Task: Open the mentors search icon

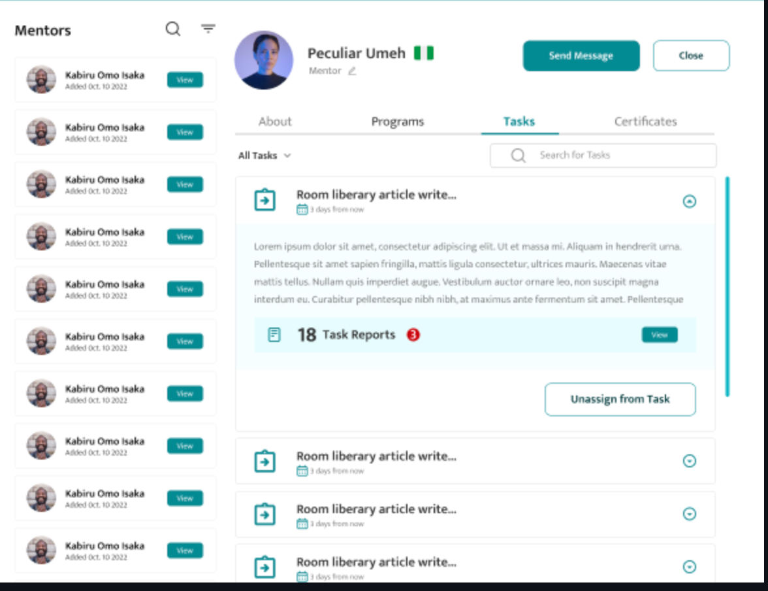Action: 172,29
